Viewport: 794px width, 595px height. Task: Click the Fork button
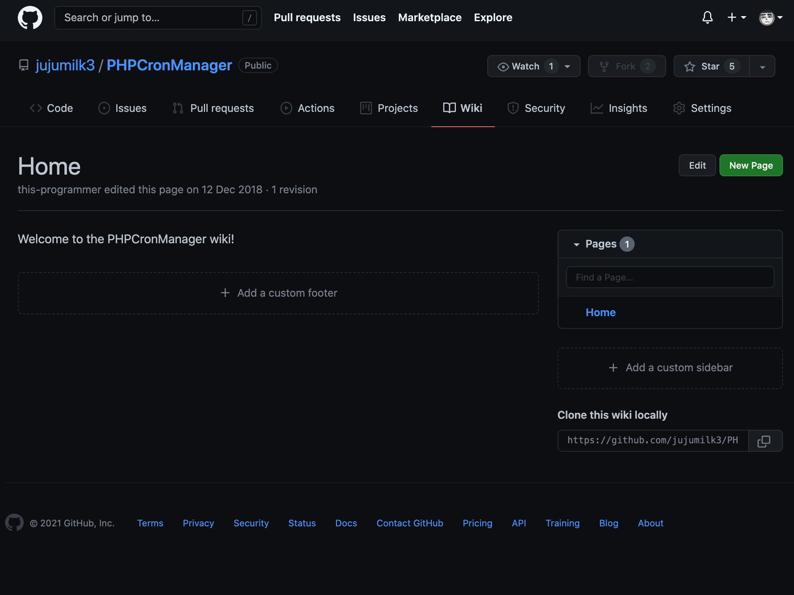coord(627,66)
